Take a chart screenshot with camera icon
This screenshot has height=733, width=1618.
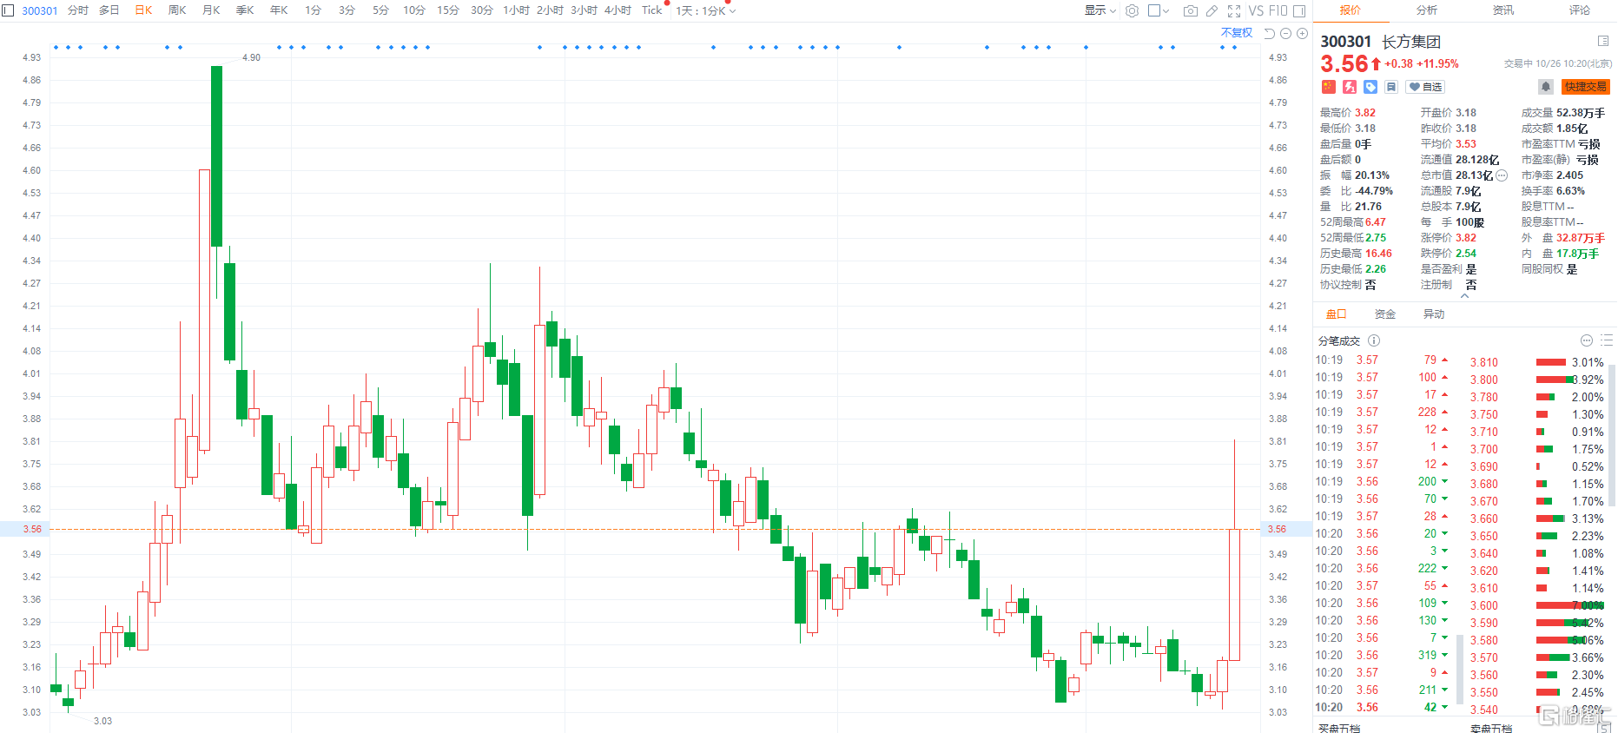(x=1190, y=10)
